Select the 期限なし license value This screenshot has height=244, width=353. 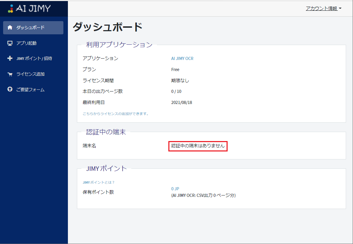click(x=180, y=80)
